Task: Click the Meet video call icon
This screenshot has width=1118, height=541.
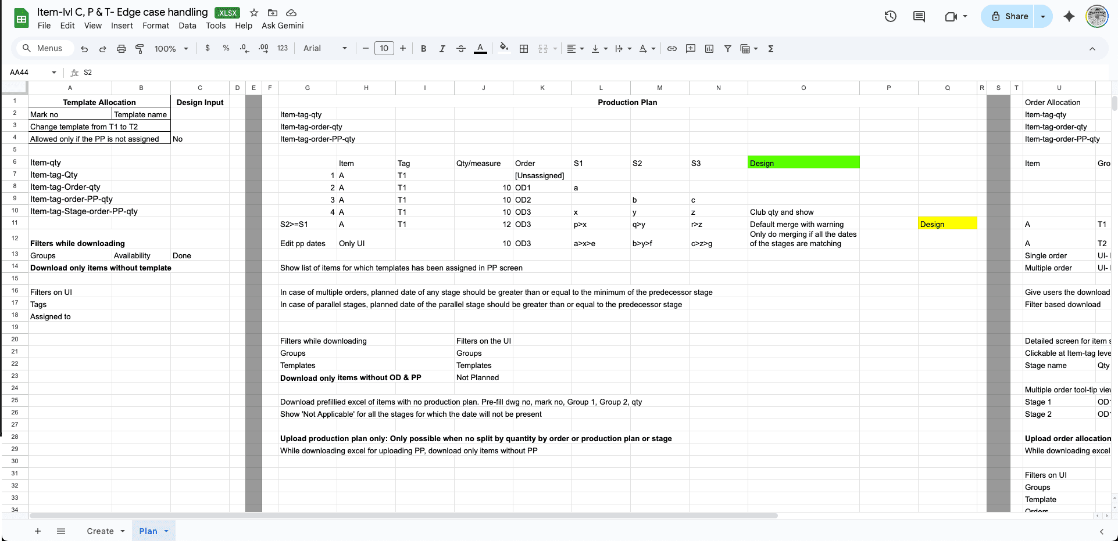Action: pyautogui.click(x=951, y=16)
